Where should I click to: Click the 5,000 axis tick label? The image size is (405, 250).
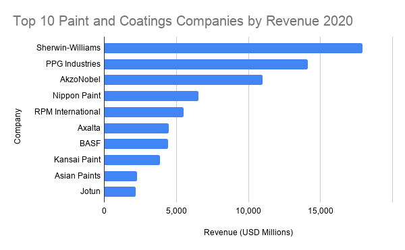pos(176,211)
